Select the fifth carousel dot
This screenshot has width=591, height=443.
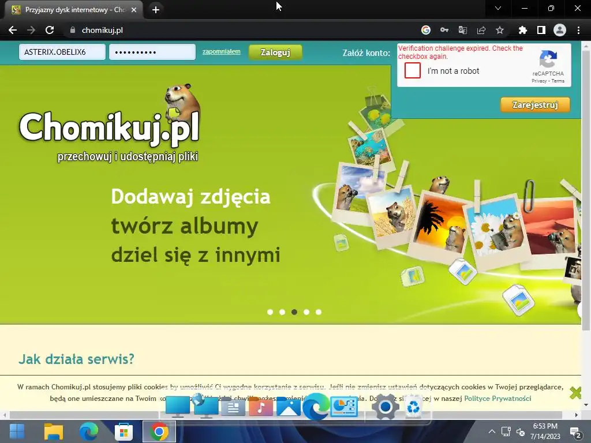(x=319, y=312)
